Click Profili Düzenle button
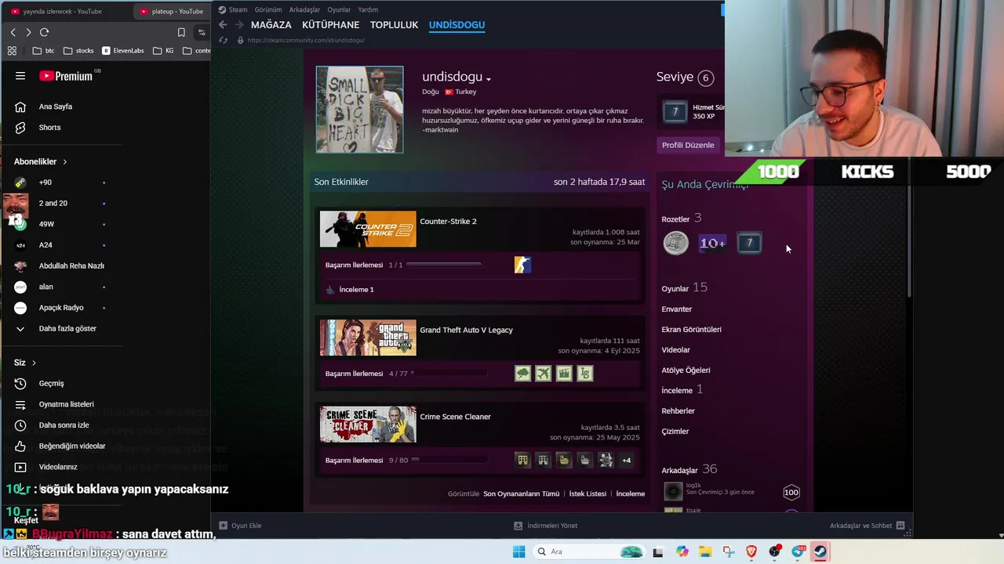This screenshot has width=1004, height=564. tap(688, 145)
